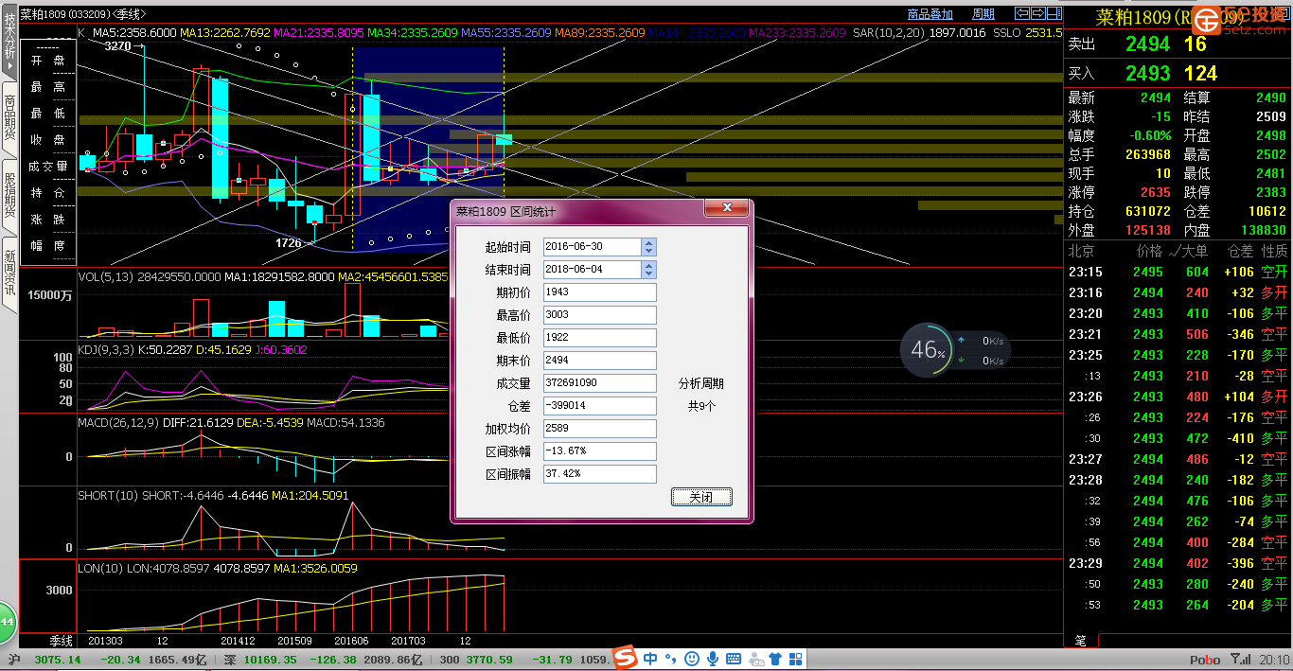The width and height of the screenshot is (1293, 671).
Task: Click the network signal icon in status bar
Action: (1240, 659)
